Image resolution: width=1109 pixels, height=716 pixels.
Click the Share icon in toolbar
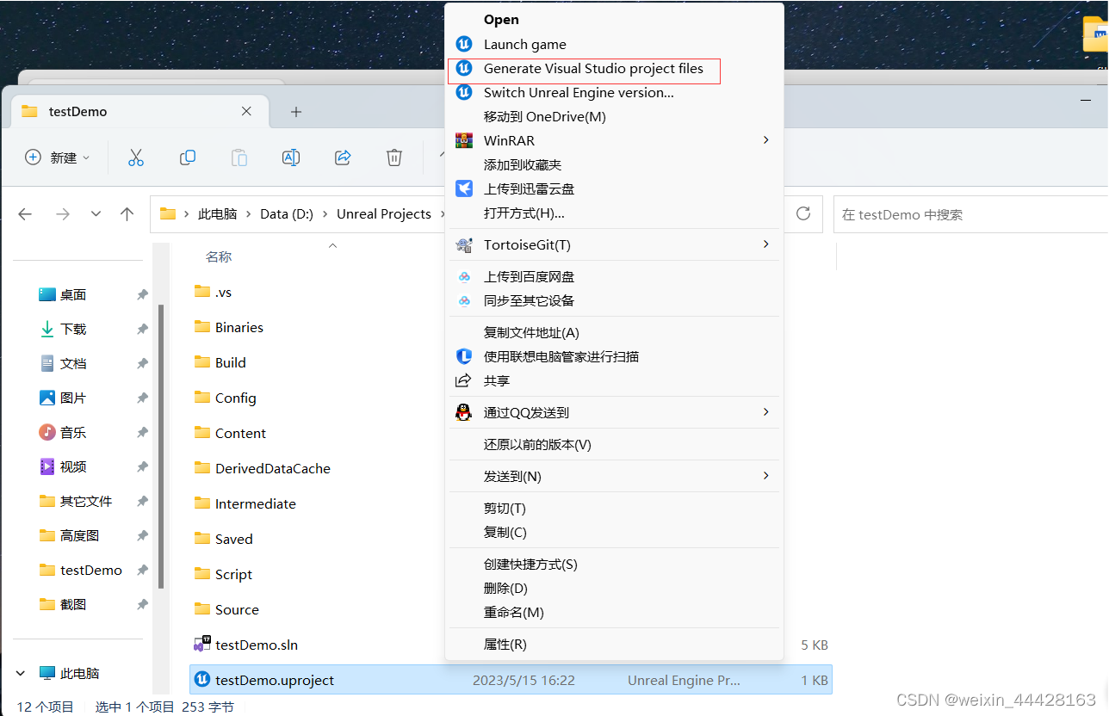point(343,157)
